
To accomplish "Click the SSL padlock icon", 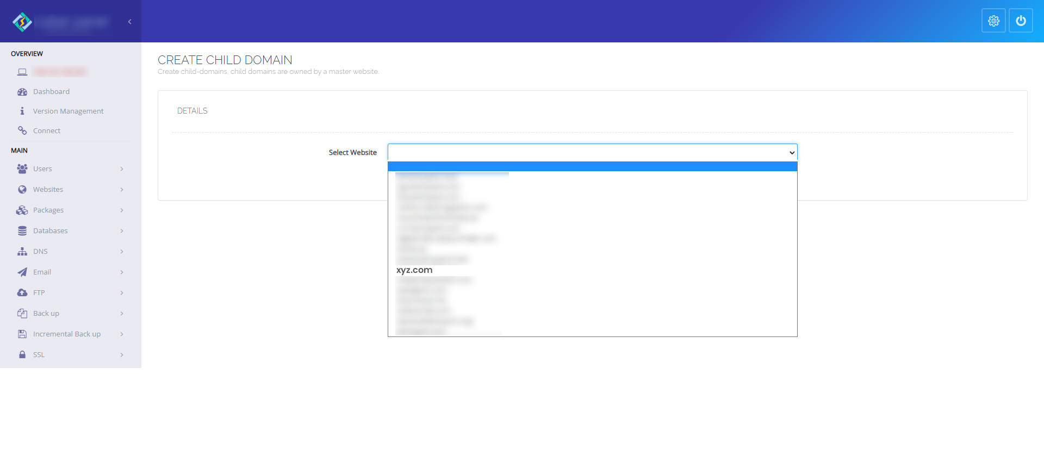I will (x=22, y=355).
